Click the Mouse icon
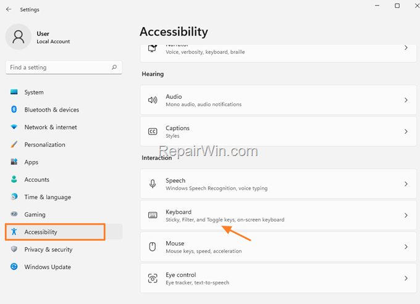 (x=153, y=247)
